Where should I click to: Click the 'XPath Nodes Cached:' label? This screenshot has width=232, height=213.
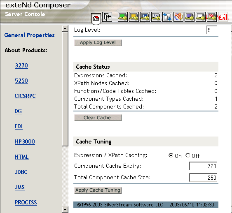(102, 83)
